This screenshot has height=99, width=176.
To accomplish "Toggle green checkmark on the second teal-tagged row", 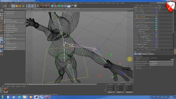I will (158, 20).
